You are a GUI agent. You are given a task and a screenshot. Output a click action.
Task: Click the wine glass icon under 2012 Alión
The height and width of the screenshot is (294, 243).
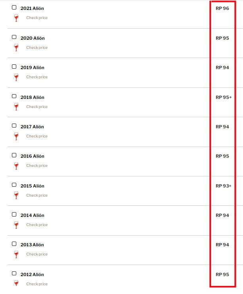coord(16,284)
